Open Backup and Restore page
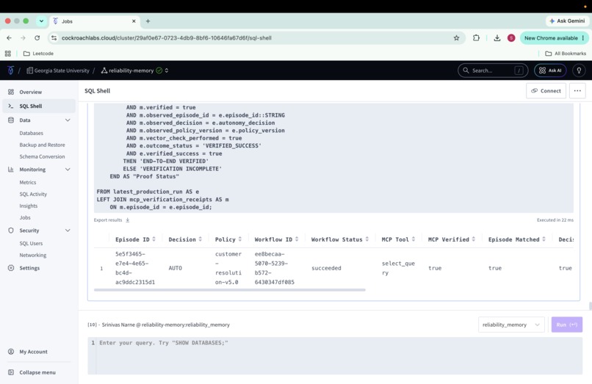 pyautogui.click(x=43, y=145)
